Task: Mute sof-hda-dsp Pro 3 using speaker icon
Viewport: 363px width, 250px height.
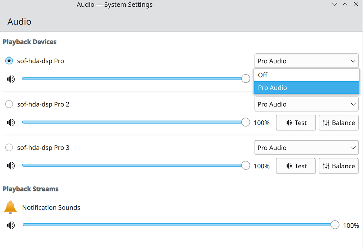Action: tap(11, 165)
